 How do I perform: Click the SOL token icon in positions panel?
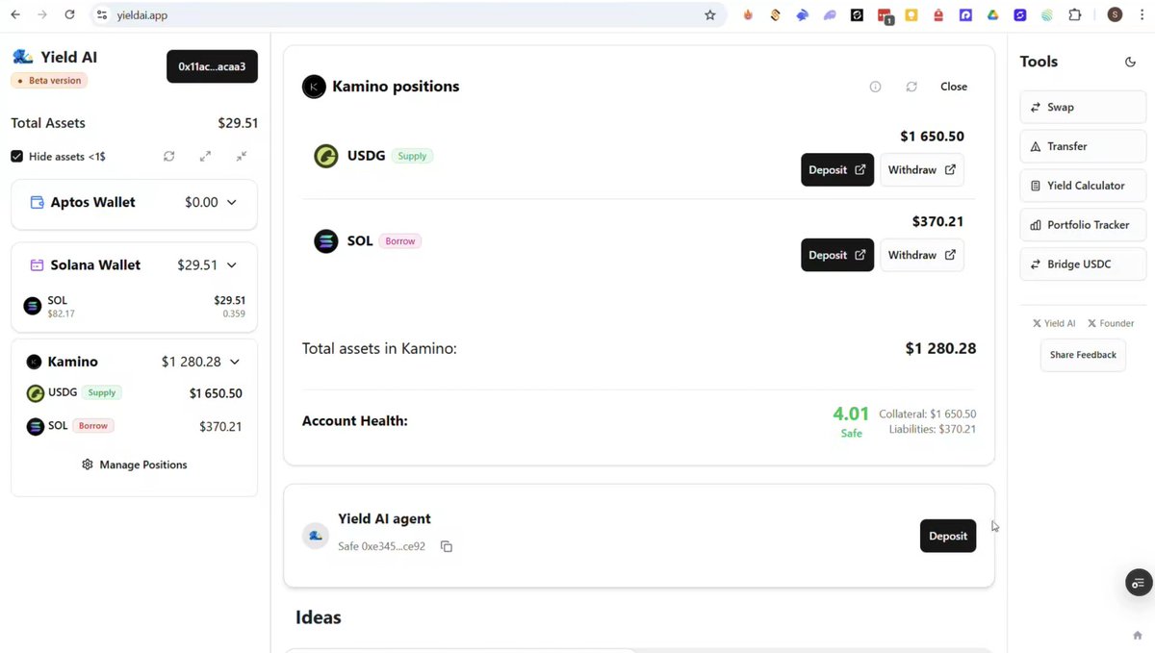pyautogui.click(x=326, y=241)
